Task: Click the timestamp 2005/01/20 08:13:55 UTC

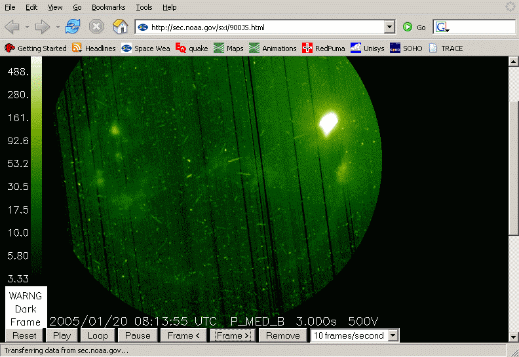Action: coord(133,321)
